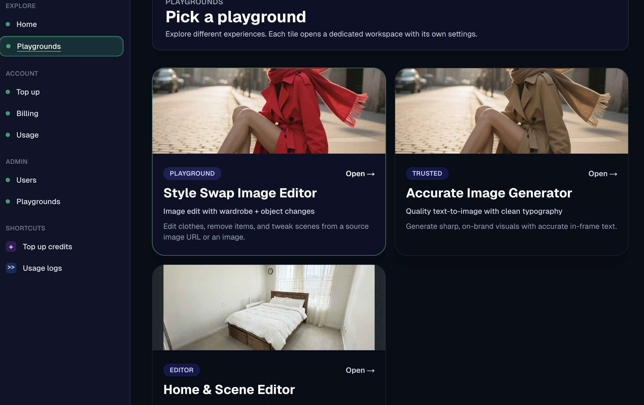Click the bedroom preview thumbnail

269,308
